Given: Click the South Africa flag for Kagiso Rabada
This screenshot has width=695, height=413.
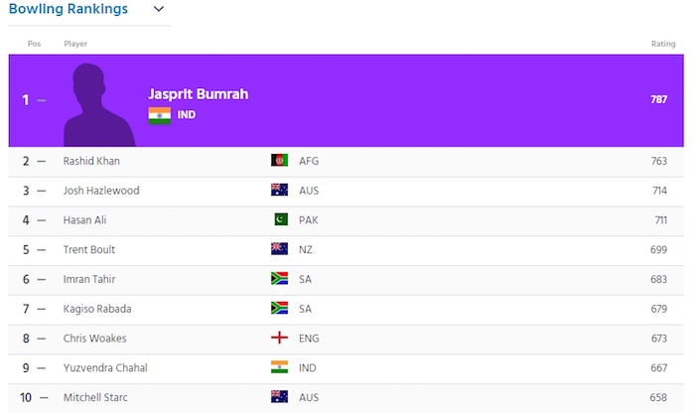Looking at the screenshot, I should pyautogui.click(x=279, y=309).
